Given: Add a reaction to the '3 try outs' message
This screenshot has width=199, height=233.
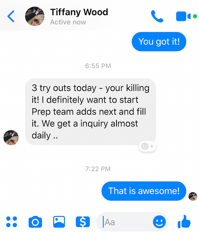Looking at the screenshot, I should click(x=147, y=146).
